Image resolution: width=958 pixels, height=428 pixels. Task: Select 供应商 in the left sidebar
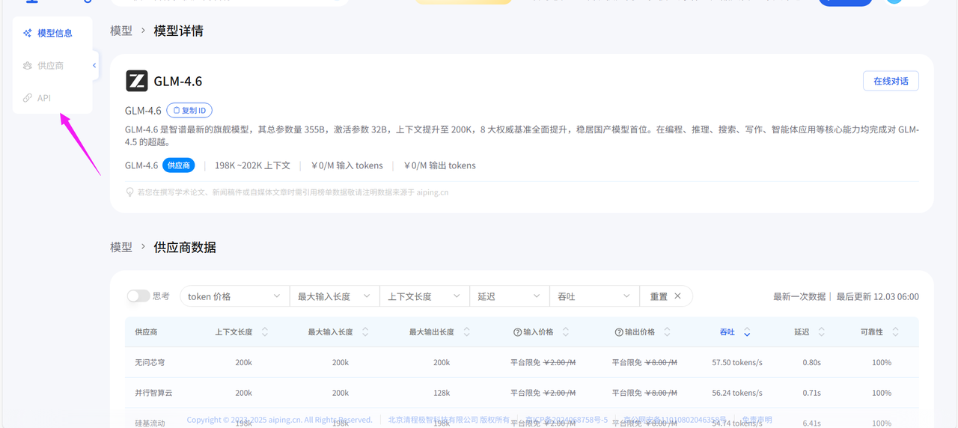[50, 66]
